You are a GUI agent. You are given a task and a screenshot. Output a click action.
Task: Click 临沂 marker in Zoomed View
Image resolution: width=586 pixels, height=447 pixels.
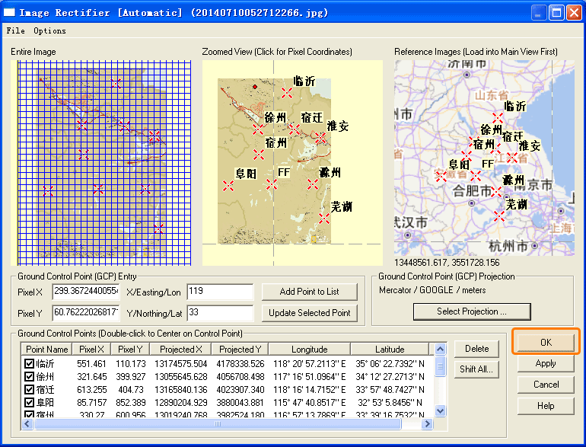coord(287,92)
